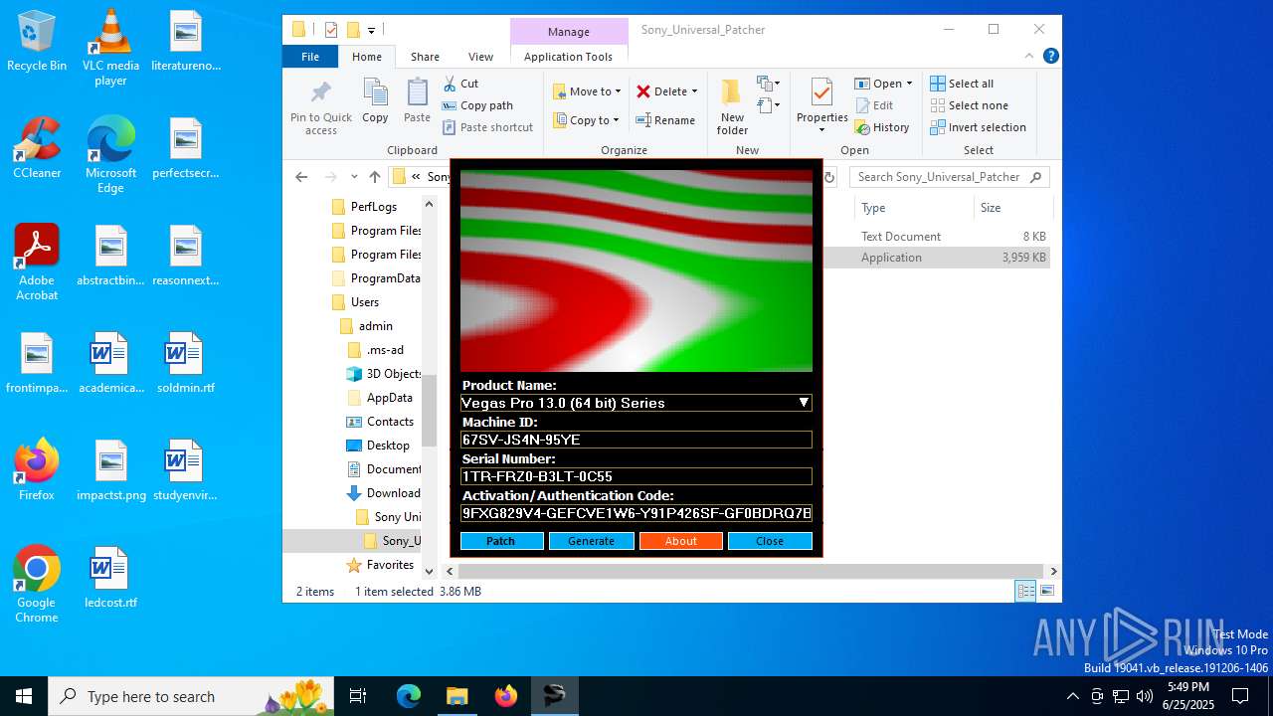Open Google Chrome desktop icon
Screen dimensions: 1273x716
coord(37,585)
